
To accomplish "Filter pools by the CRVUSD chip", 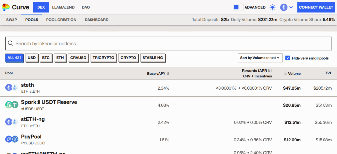I will pos(78,58).
